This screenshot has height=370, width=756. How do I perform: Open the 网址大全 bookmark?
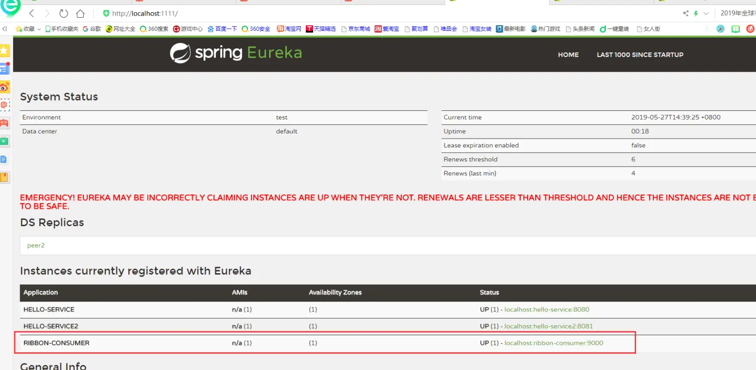pos(120,29)
